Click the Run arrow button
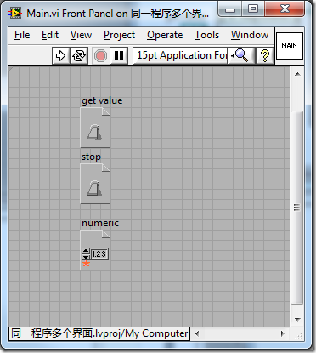Screen dimensions: 316x353 60,55
